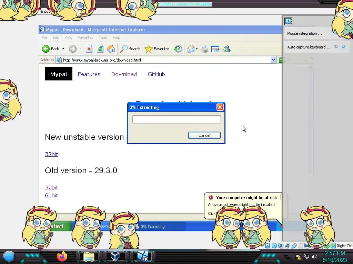The image size is (353, 264).
Task: Click the green Go button beside address bar
Action: pyautogui.click(x=281, y=60)
